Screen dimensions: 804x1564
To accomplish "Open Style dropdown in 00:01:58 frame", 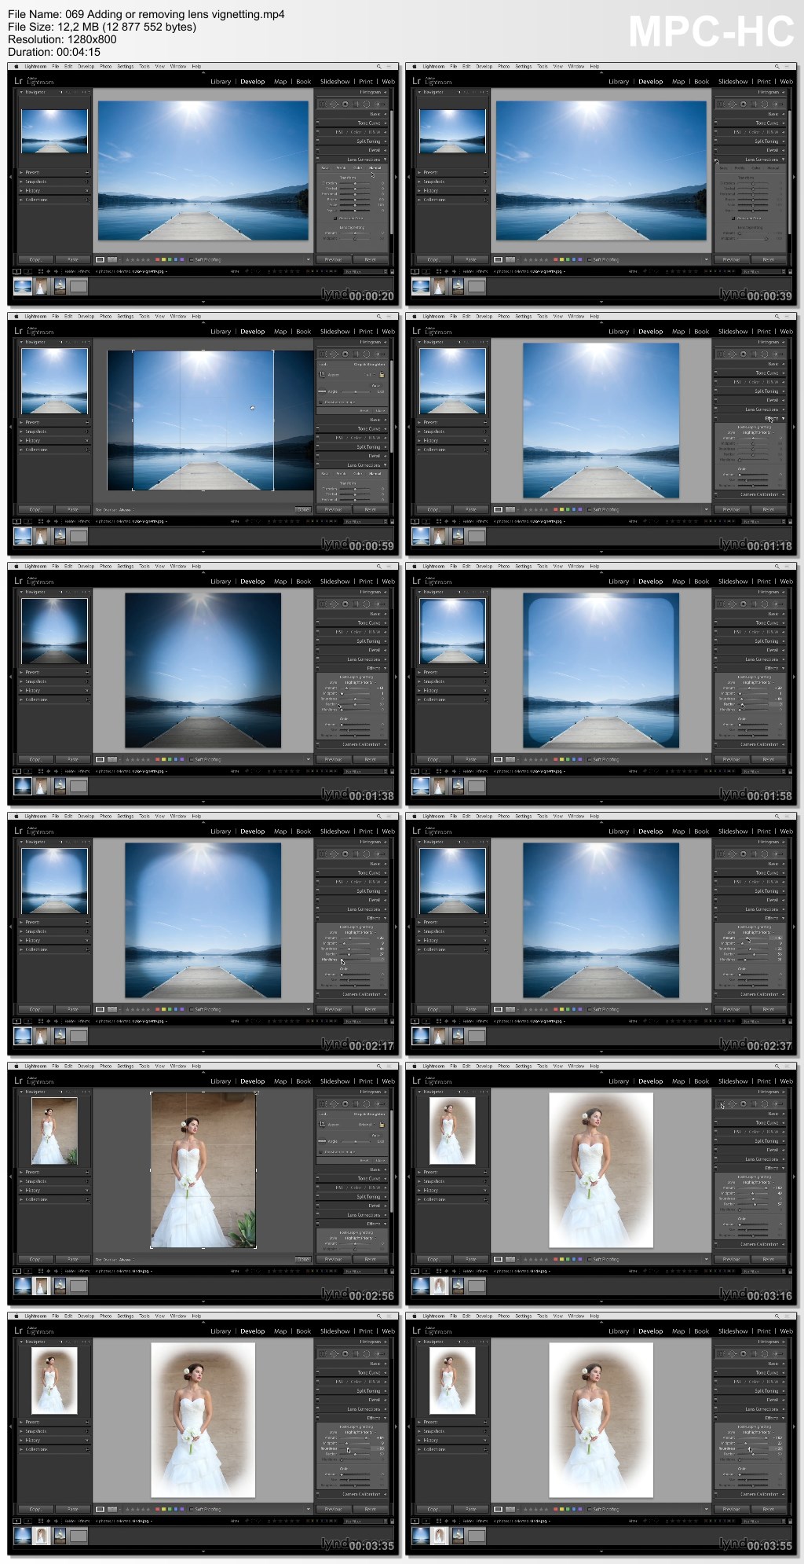I will [757, 682].
